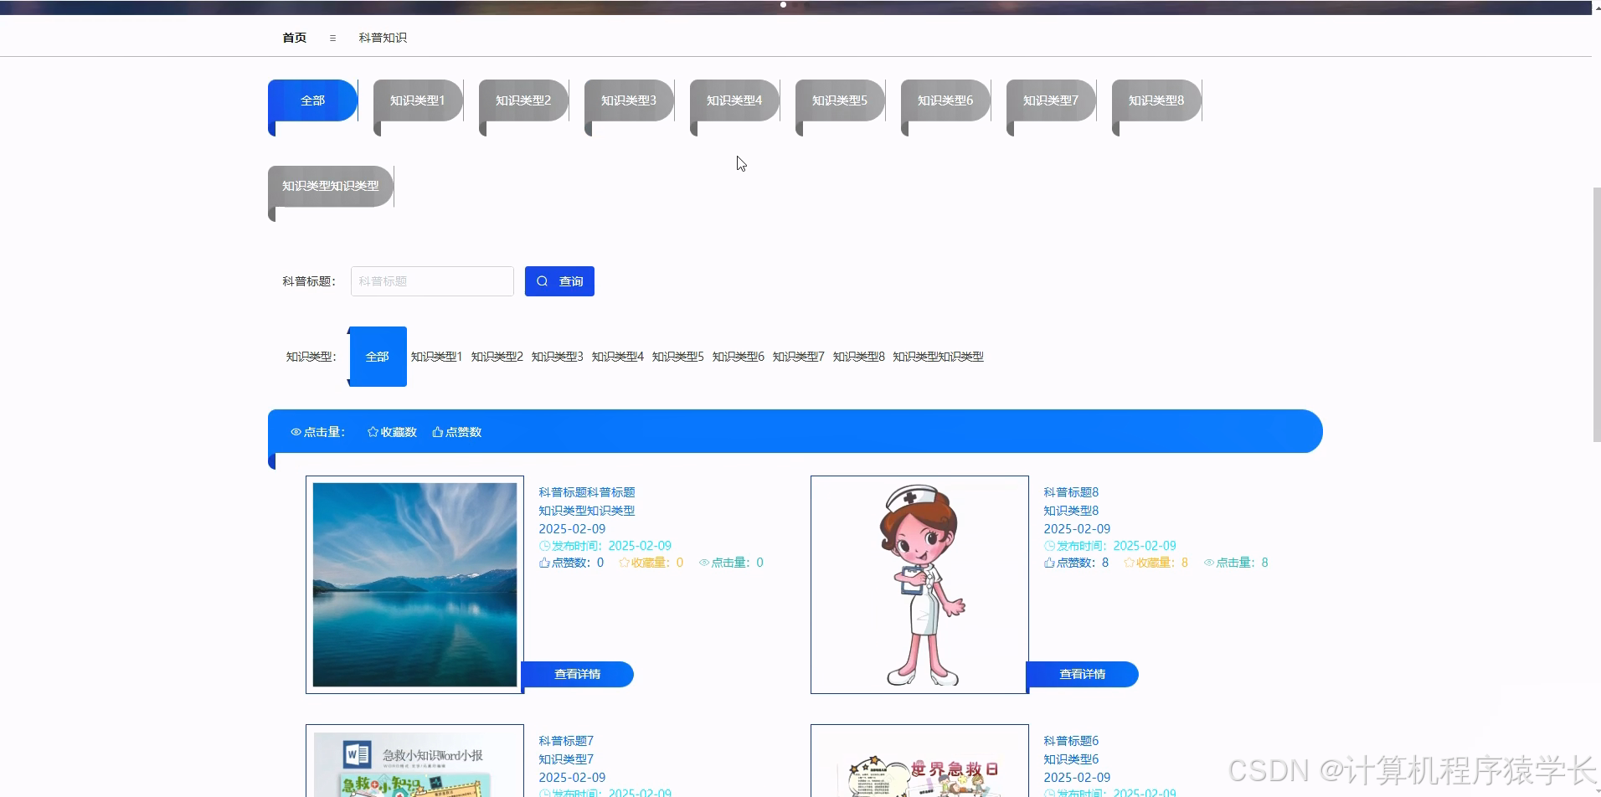
Task: Click the hamburger icon between 首页 and 科普知识
Action: (332, 38)
